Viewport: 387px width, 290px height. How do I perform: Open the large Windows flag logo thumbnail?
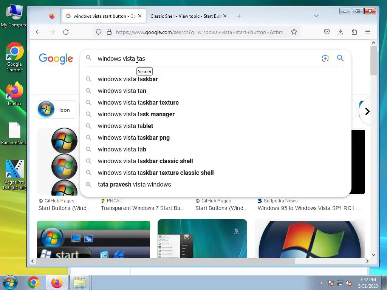(310, 239)
